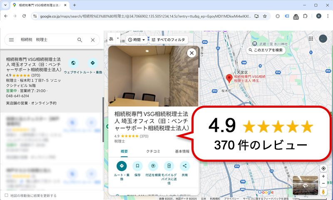The image size is (333, 200).
Task: Click the 付近を検索 nearby icon
Action: pyautogui.click(x=153, y=166)
